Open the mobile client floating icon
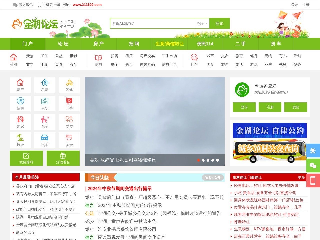The width and height of the screenshot is (320, 240). (313, 181)
